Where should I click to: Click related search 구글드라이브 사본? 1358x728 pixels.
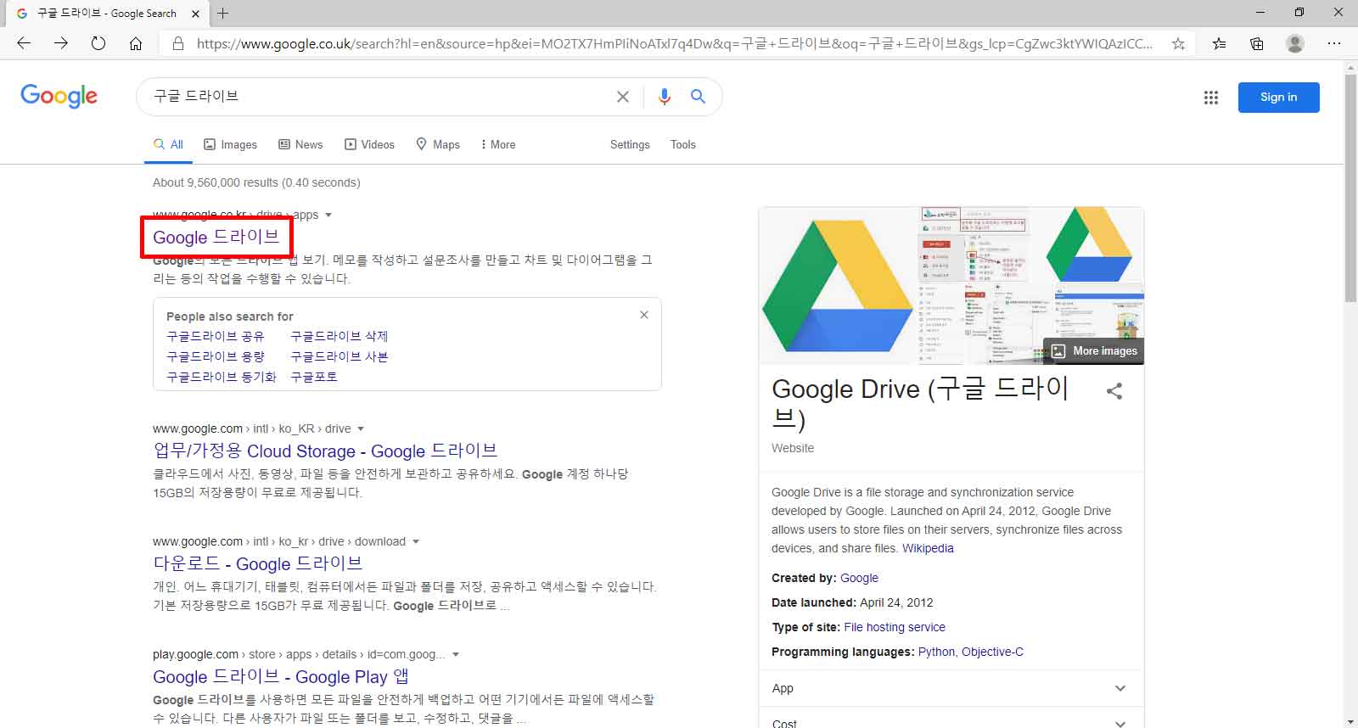tap(339, 356)
